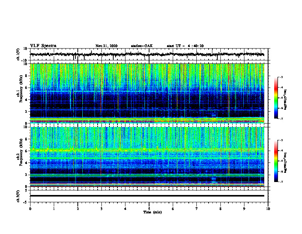Screen dimensions: 302x234
Task: Click the ch.2 spectrogram panel
Action: [147, 157]
